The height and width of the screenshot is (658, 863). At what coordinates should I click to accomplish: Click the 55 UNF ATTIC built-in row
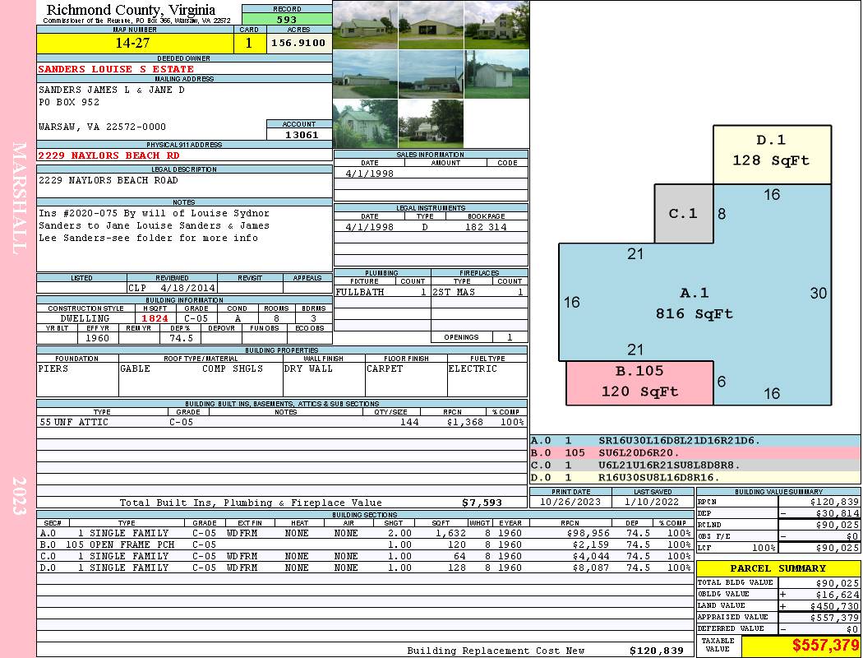(281, 422)
